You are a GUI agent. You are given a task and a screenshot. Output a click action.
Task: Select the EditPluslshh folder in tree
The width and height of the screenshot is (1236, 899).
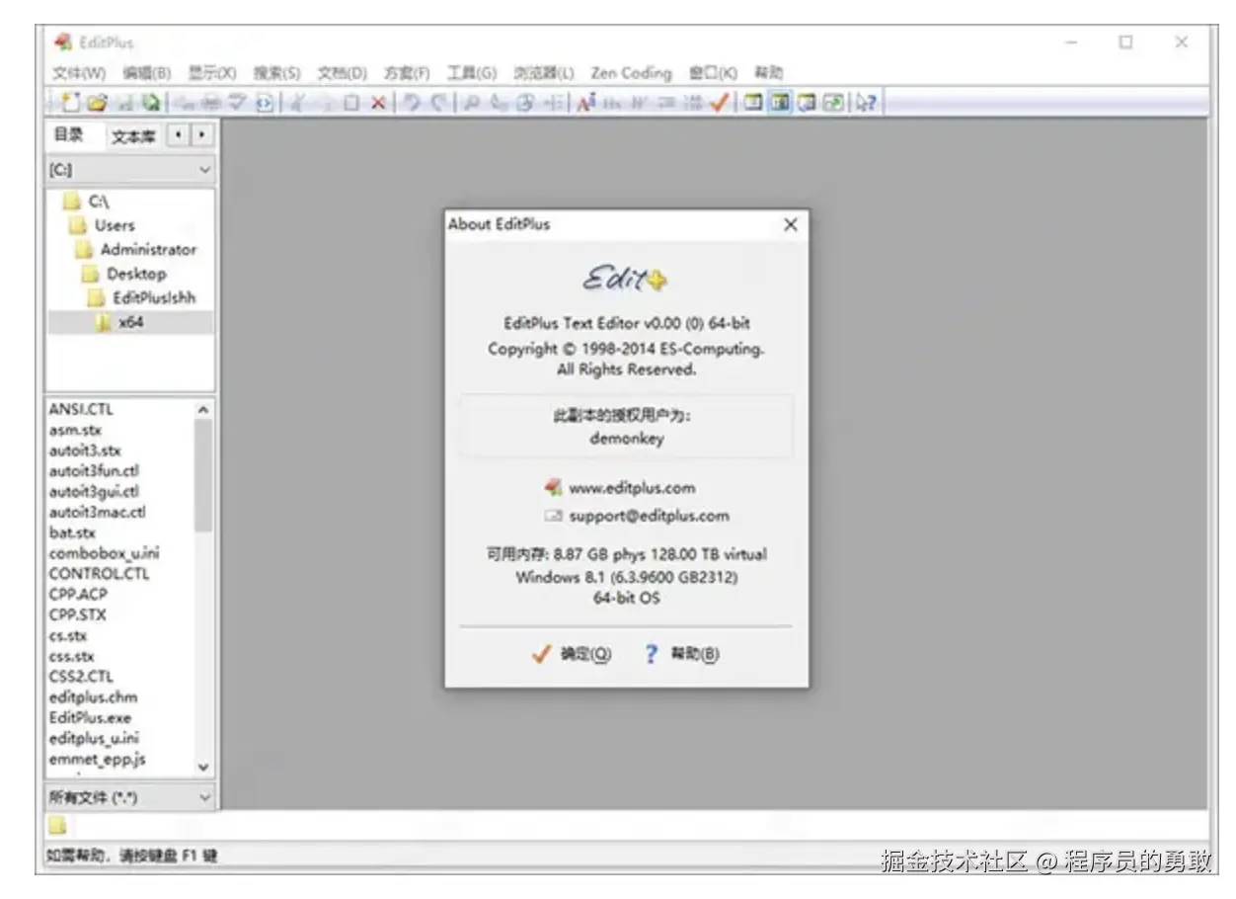(142, 297)
